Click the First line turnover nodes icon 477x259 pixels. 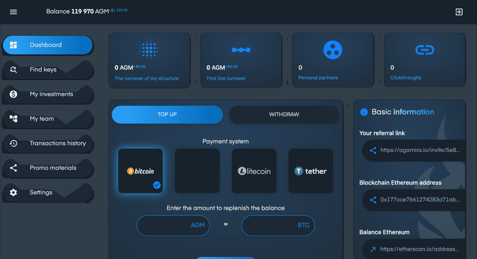(241, 50)
